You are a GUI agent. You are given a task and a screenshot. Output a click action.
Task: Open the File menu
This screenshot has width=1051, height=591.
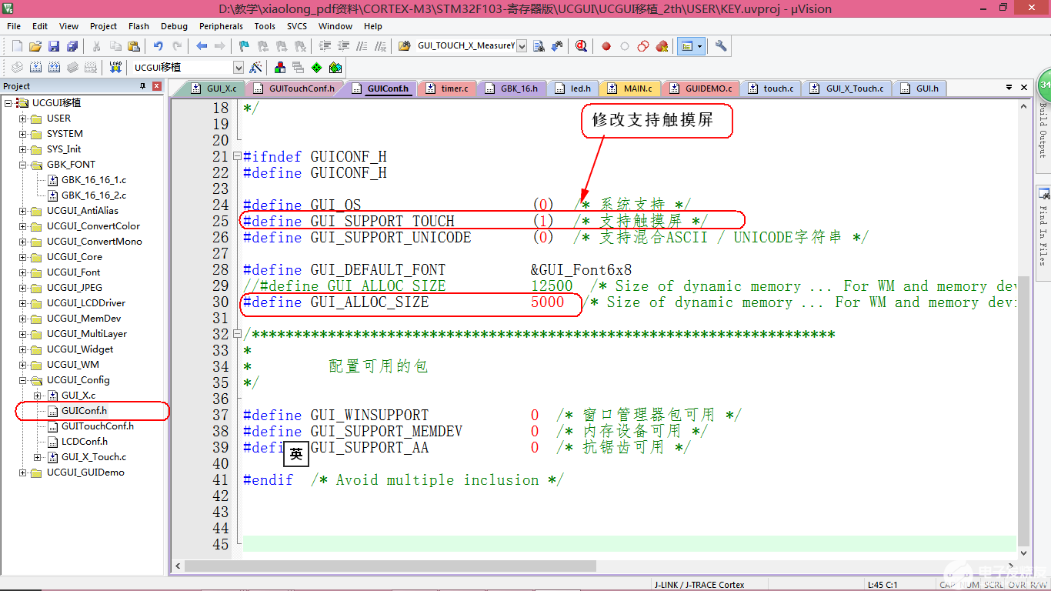tap(14, 26)
